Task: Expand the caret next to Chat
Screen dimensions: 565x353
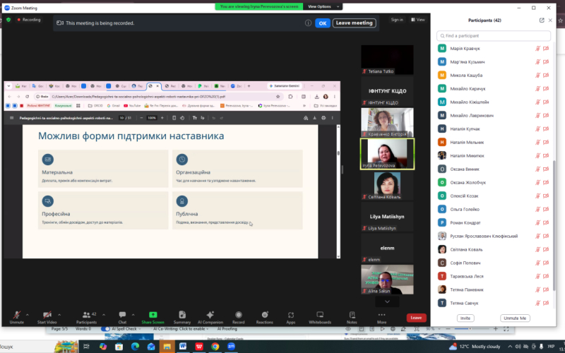Action: point(133,315)
